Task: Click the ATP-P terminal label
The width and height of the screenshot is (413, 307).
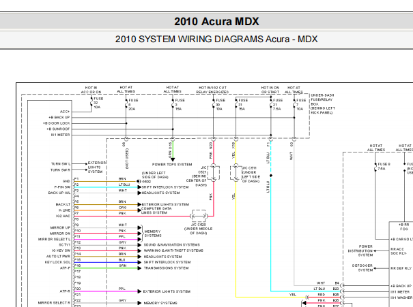Action: pyautogui.click(x=66, y=268)
